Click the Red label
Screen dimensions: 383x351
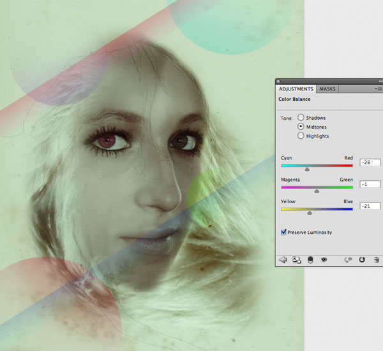349,158
